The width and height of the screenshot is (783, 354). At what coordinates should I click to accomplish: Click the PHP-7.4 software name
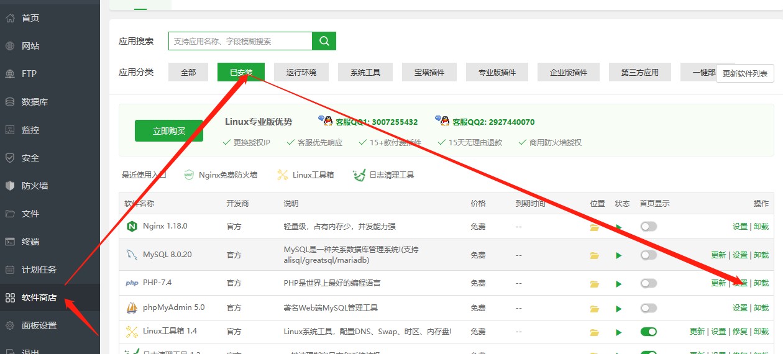coord(157,283)
